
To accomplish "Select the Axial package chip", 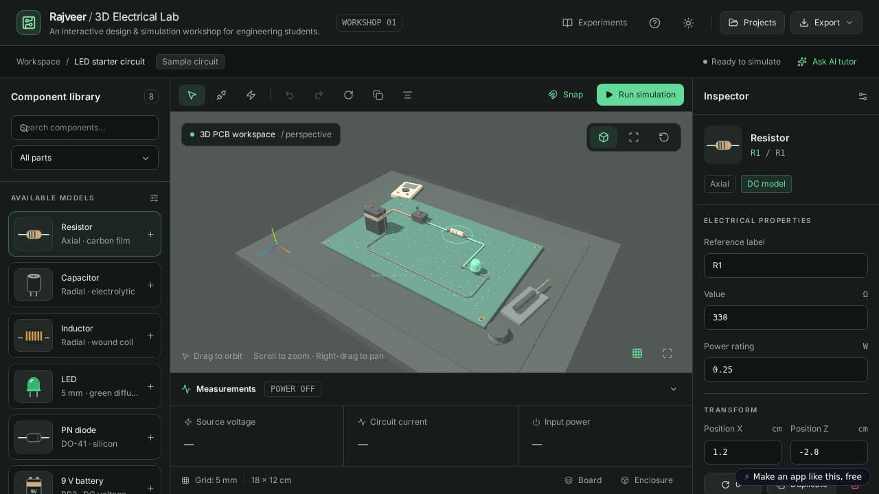I will coord(720,184).
